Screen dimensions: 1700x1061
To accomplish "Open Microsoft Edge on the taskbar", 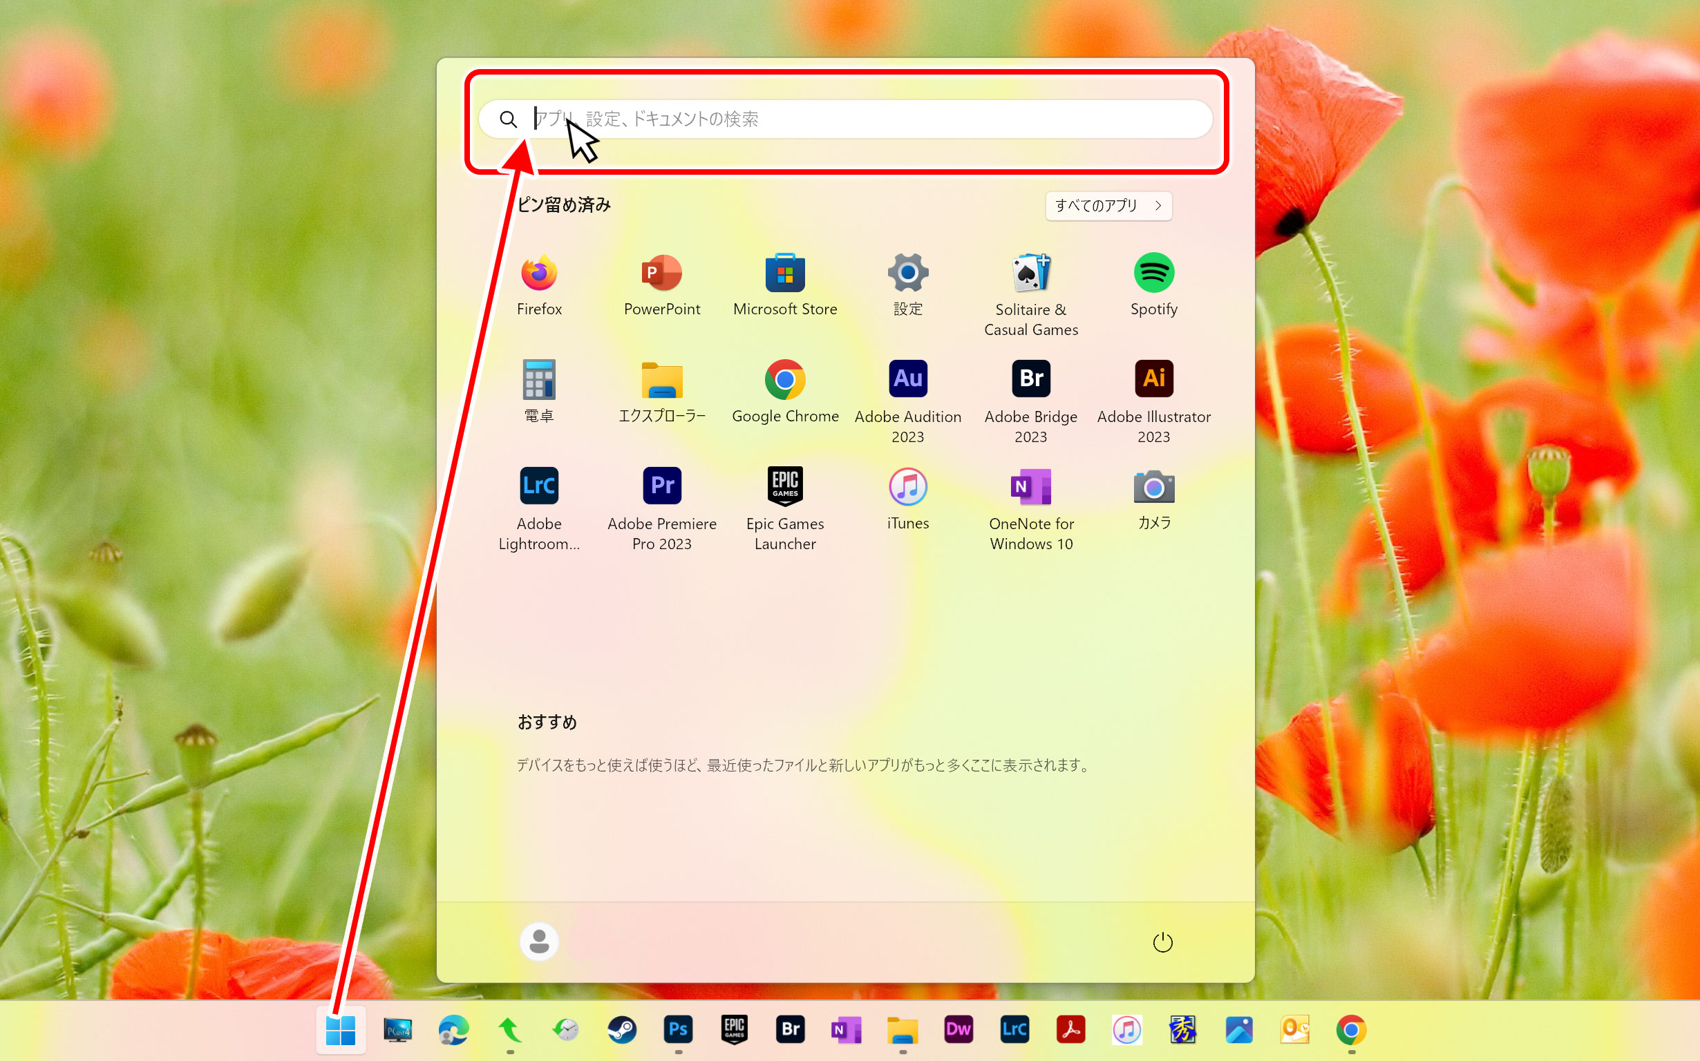I will coord(453,1029).
